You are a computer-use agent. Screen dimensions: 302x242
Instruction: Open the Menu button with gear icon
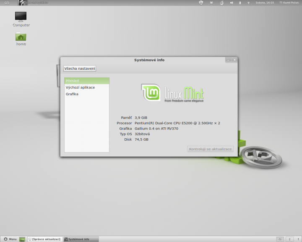[10, 239]
